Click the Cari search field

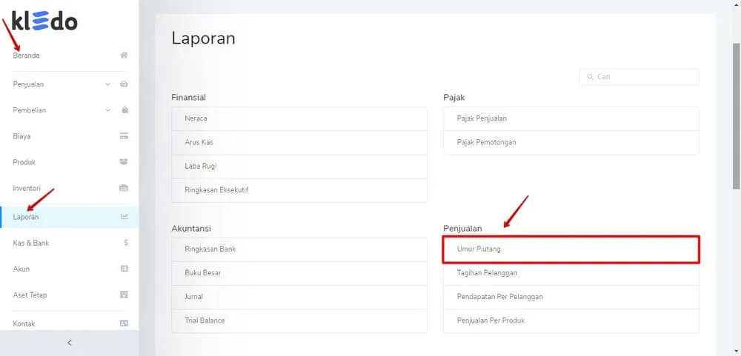(639, 76)
